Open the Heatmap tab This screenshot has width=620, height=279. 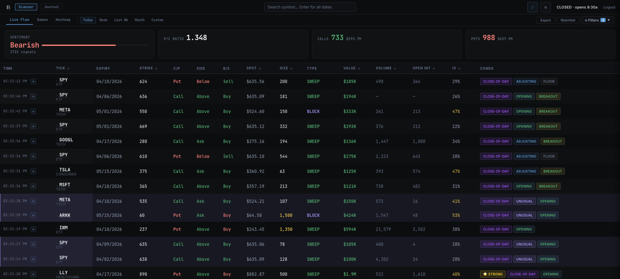click(63, 20)
